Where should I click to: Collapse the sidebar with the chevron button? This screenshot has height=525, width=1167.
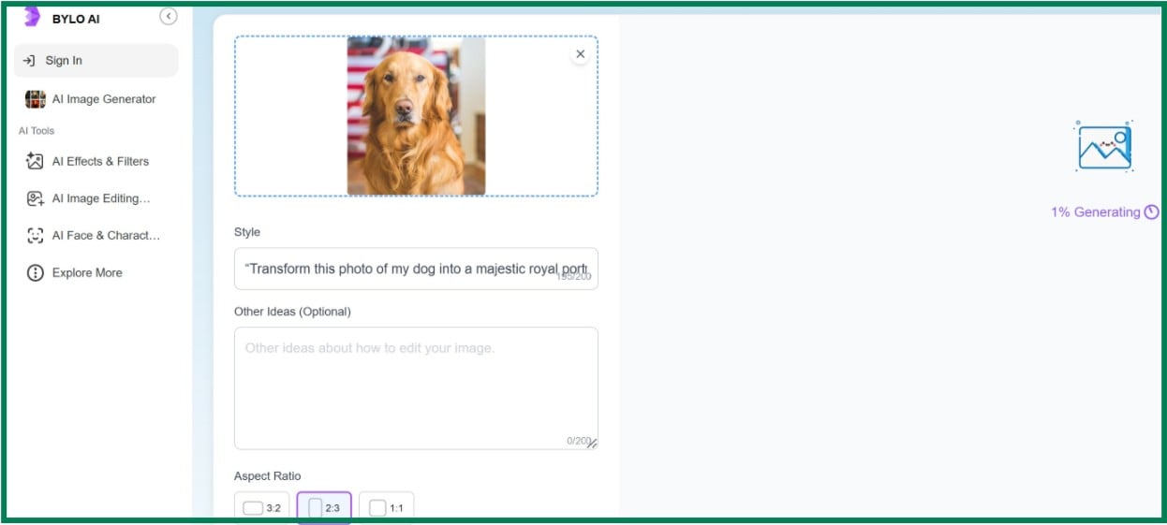pos(169,16)
